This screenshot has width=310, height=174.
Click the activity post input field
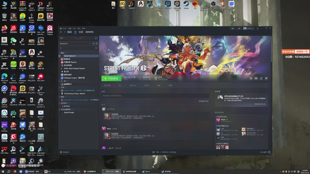coord(156,96)
